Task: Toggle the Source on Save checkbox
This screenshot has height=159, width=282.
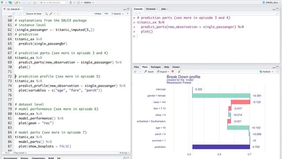Action: [25, 14]
